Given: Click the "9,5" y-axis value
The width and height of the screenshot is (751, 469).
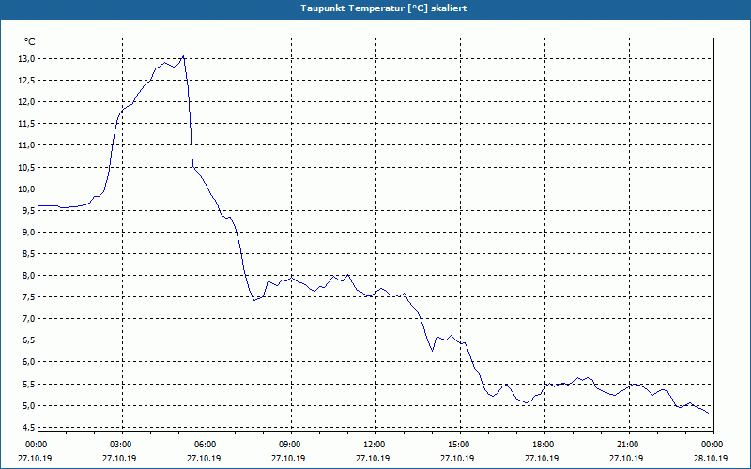Looking at the screenshot, I should click(x=28, y=210).
